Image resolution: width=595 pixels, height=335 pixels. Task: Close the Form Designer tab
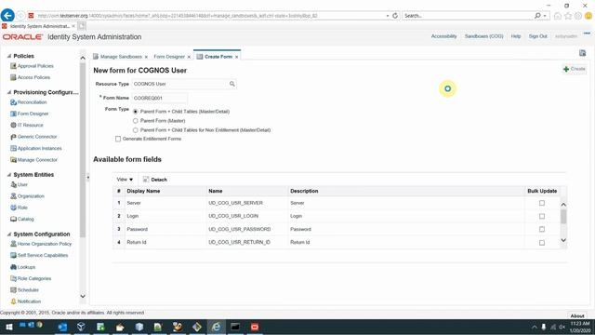pos(189,57)
